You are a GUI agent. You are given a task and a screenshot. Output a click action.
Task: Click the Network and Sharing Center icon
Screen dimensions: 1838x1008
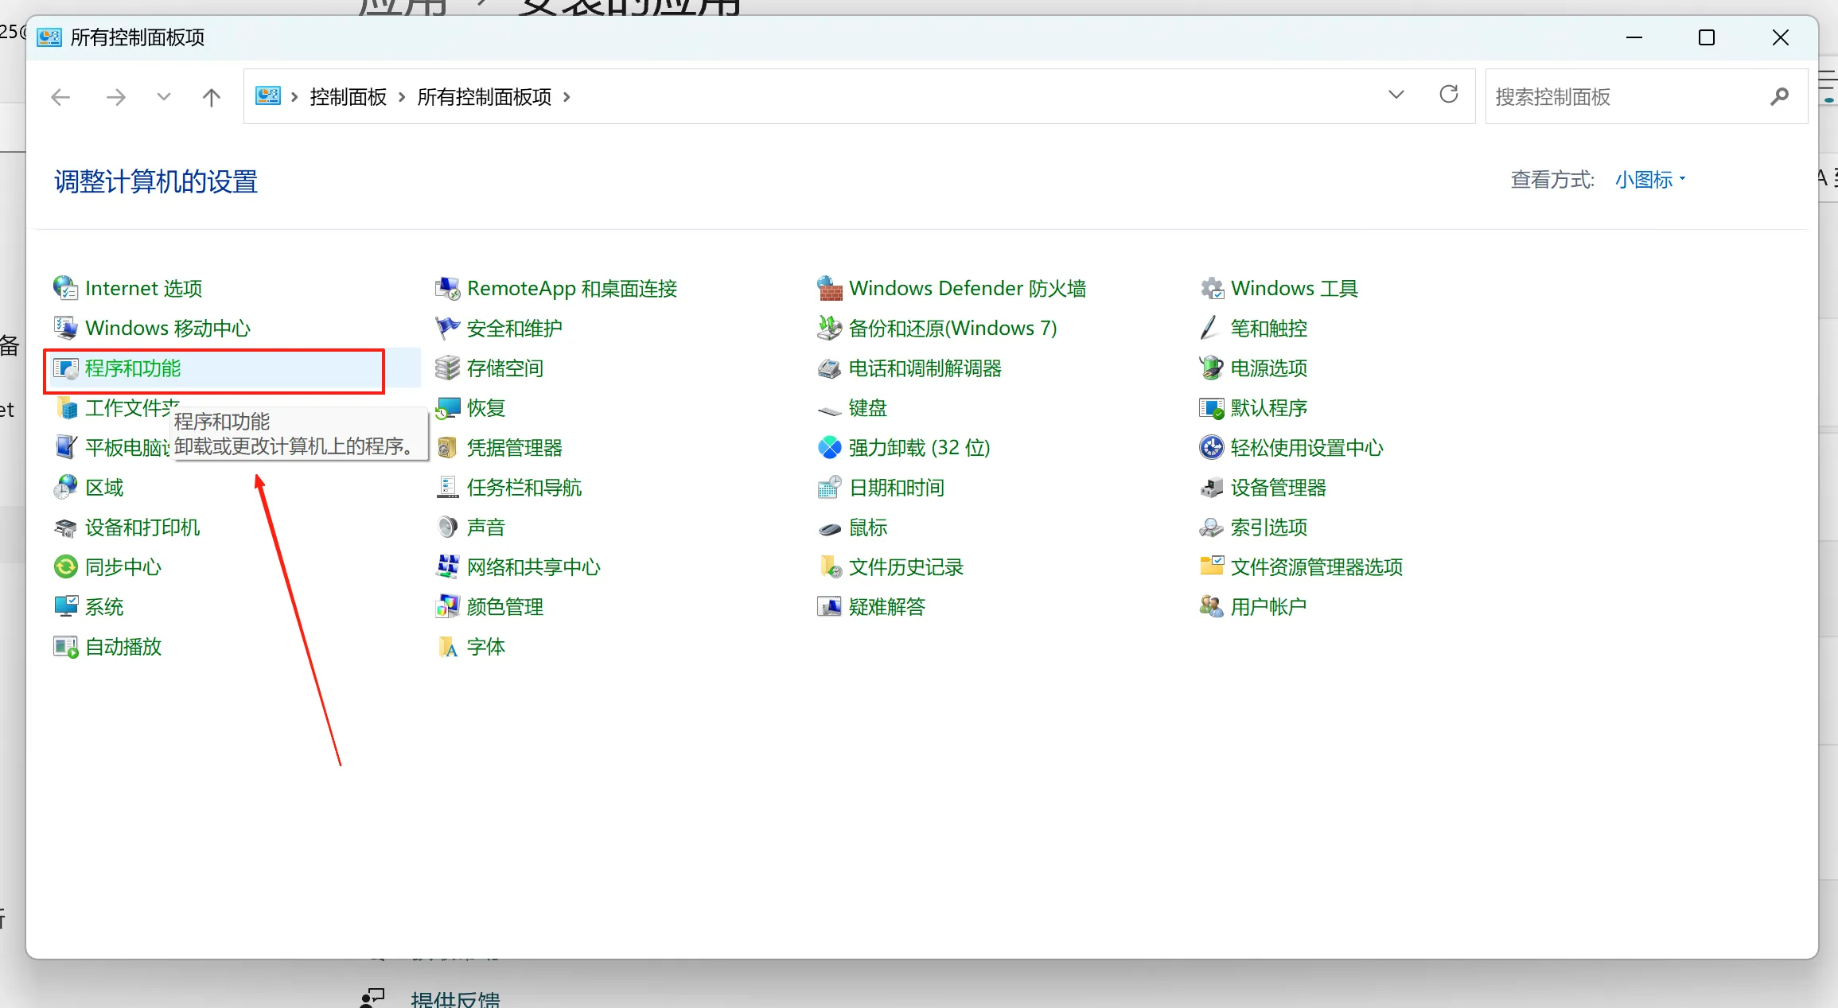(x=447, y=566)
